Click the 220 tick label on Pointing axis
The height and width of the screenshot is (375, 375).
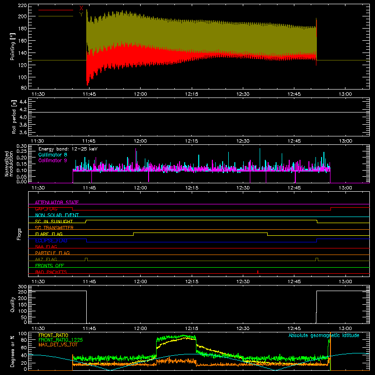(22, 5)
